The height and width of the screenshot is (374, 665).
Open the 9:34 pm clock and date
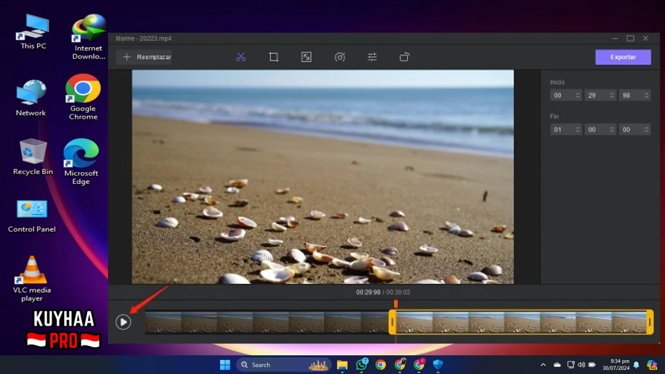coord(616,365)
